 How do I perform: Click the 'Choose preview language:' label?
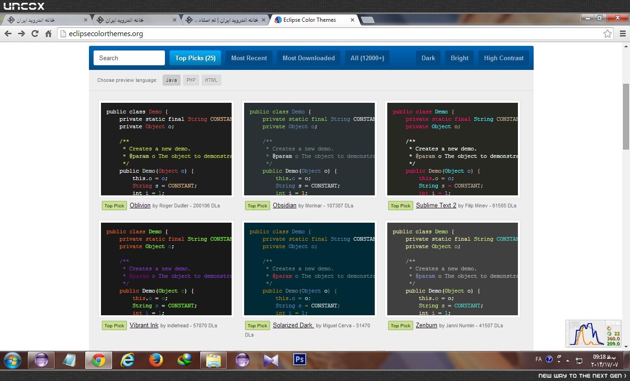tap(127, 80)
